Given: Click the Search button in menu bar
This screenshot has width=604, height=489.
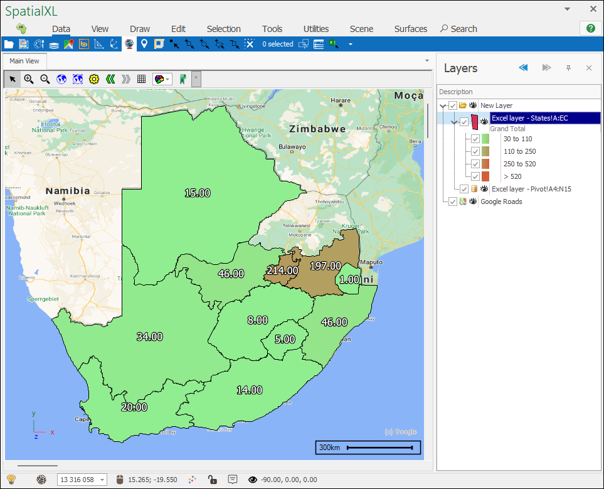Looking at the screenshot, I should coord(458,29).
